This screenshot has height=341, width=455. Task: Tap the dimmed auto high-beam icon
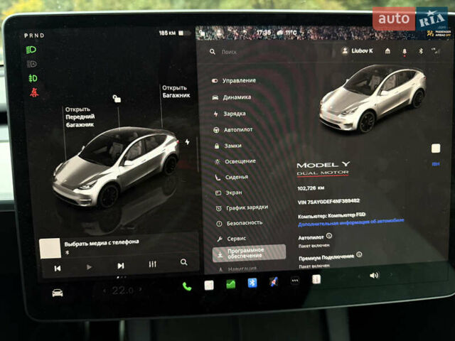click(x=31, y=64)
